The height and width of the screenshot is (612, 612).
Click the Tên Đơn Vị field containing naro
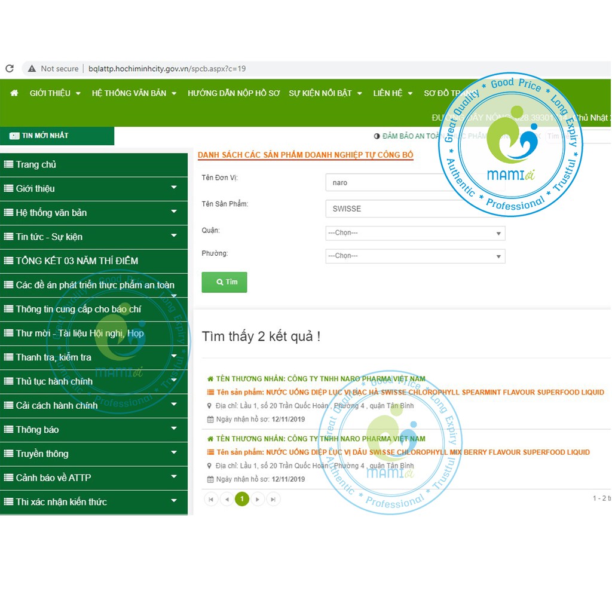click(x=415, y=183)
